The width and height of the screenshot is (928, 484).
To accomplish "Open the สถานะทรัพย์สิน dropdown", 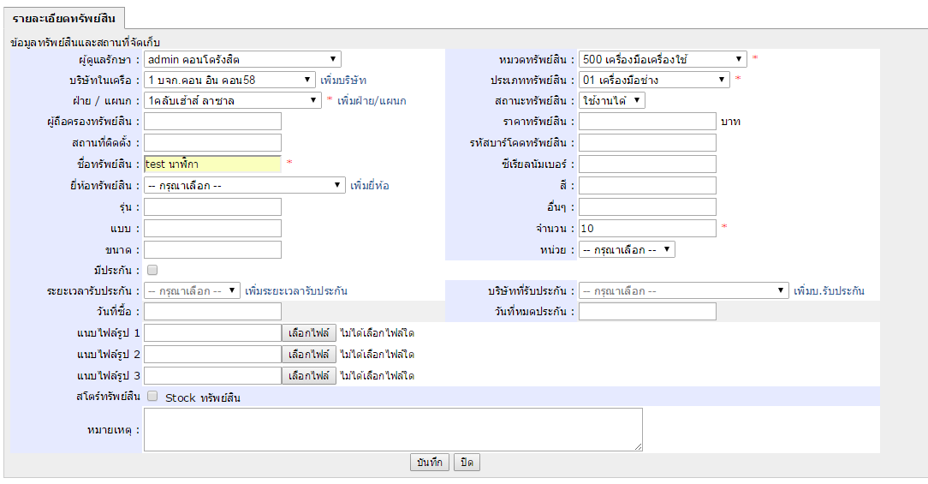I will point(611,100).
